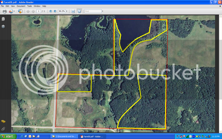Open the Attachments paperclip panel
The height and width of the screenshot is (139, 222).
[x=3, y=129]
